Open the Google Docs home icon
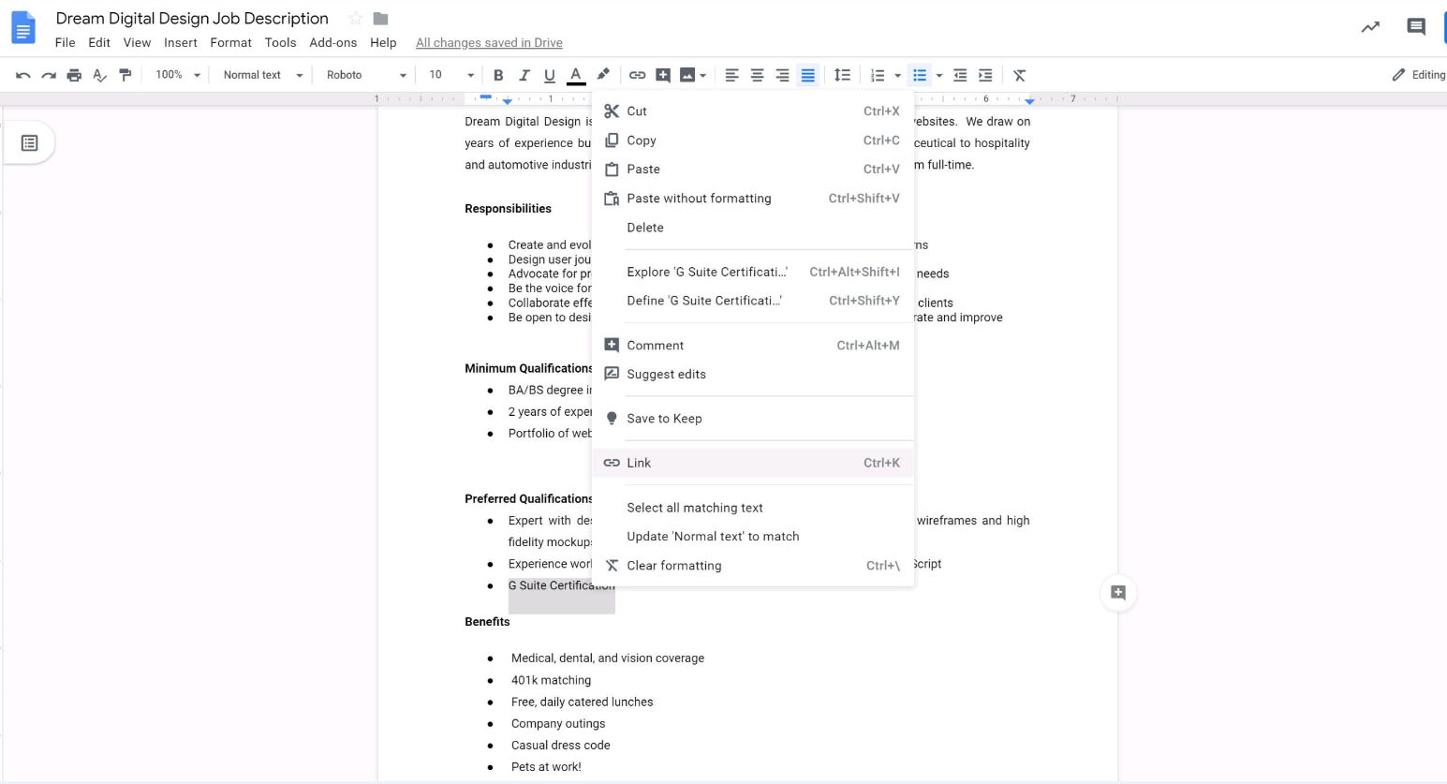1447x784 pixels. (23, 28)
